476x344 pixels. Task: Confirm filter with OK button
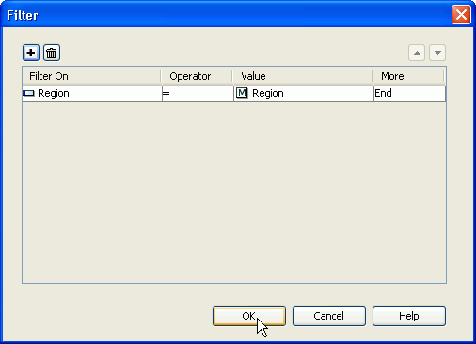pos(249,316)
